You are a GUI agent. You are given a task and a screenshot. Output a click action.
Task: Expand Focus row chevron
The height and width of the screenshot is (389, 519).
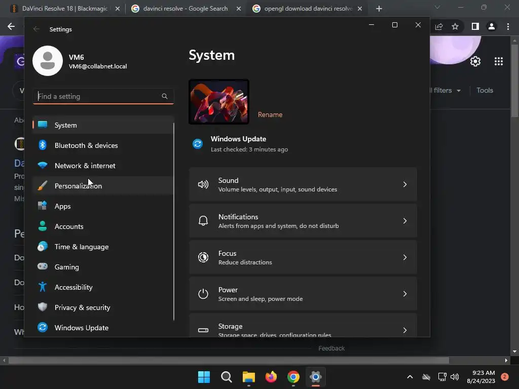[405, 257]
